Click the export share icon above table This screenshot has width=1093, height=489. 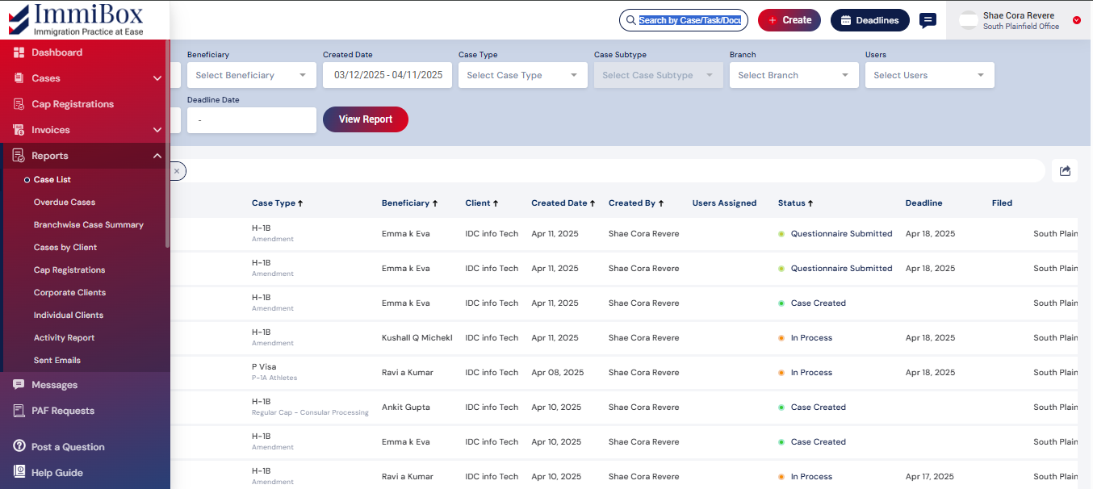(1065, 170)
